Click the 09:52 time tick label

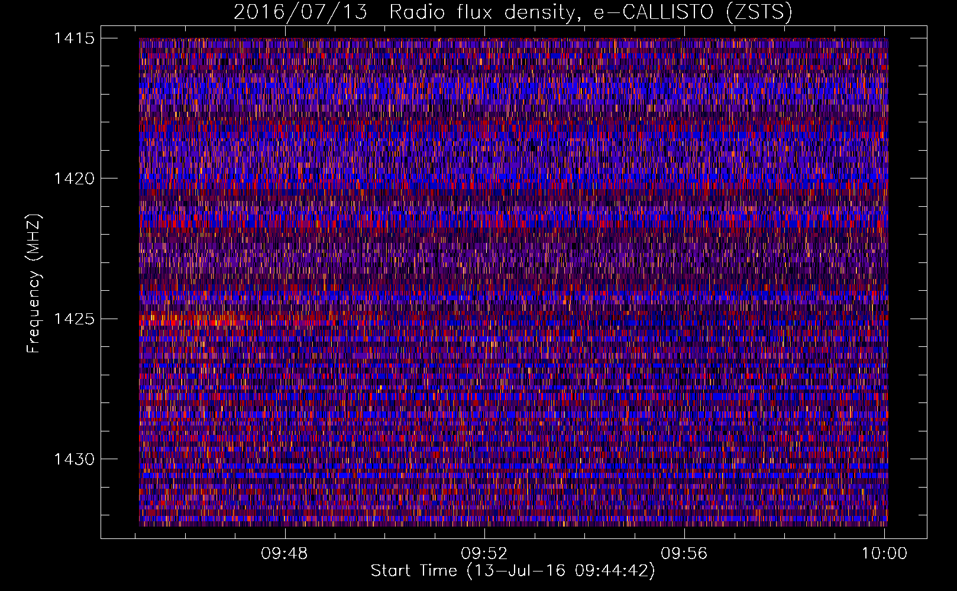(x=484, y=554)
